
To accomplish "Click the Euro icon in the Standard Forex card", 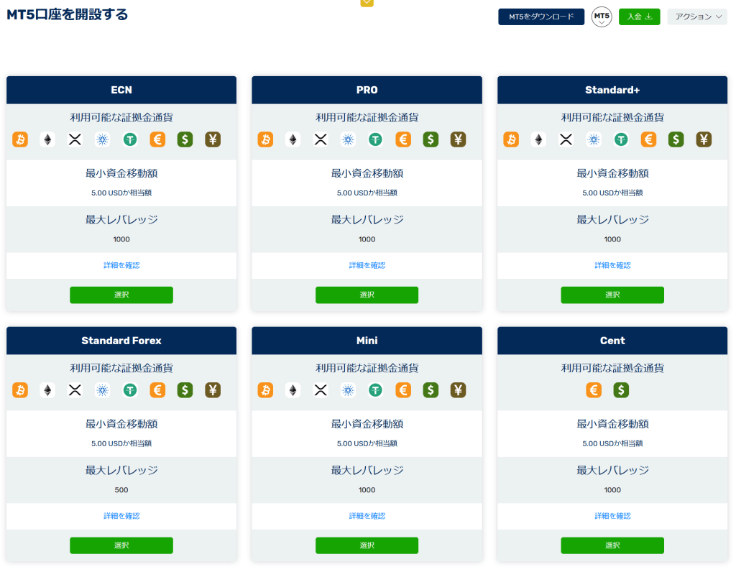I will pos(157,390).
